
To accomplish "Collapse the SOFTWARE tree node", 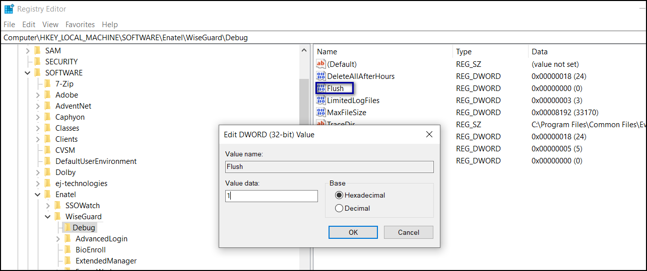I will pyautogui.click(x=28, y=73).
